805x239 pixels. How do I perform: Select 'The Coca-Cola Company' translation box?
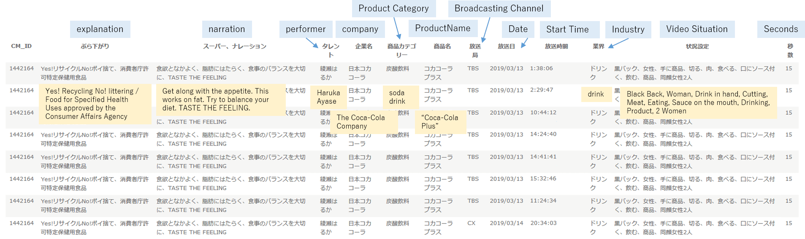[x=361, y=122]
